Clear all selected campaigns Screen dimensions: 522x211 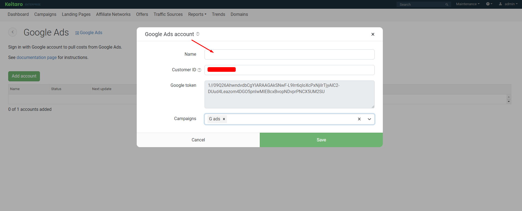(x=359, y=119)
